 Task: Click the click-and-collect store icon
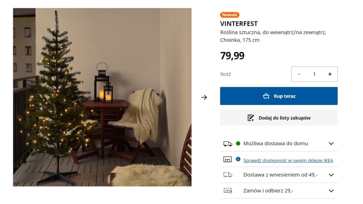coord(227,191)
